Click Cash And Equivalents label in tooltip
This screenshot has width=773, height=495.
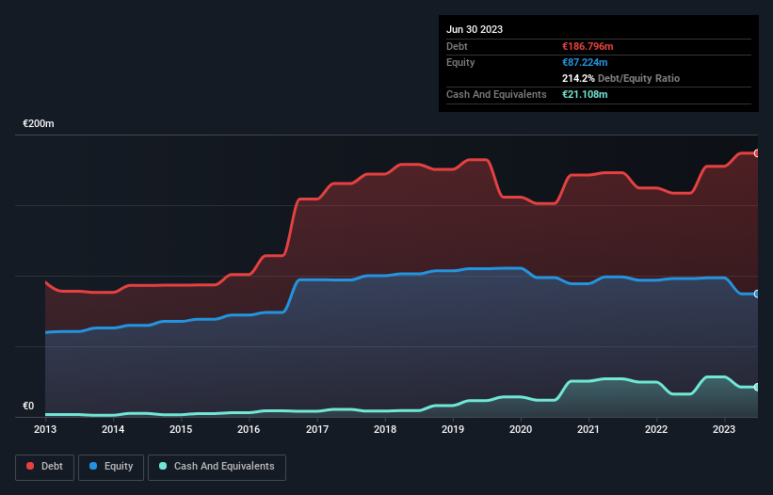(x=496, y=94)
